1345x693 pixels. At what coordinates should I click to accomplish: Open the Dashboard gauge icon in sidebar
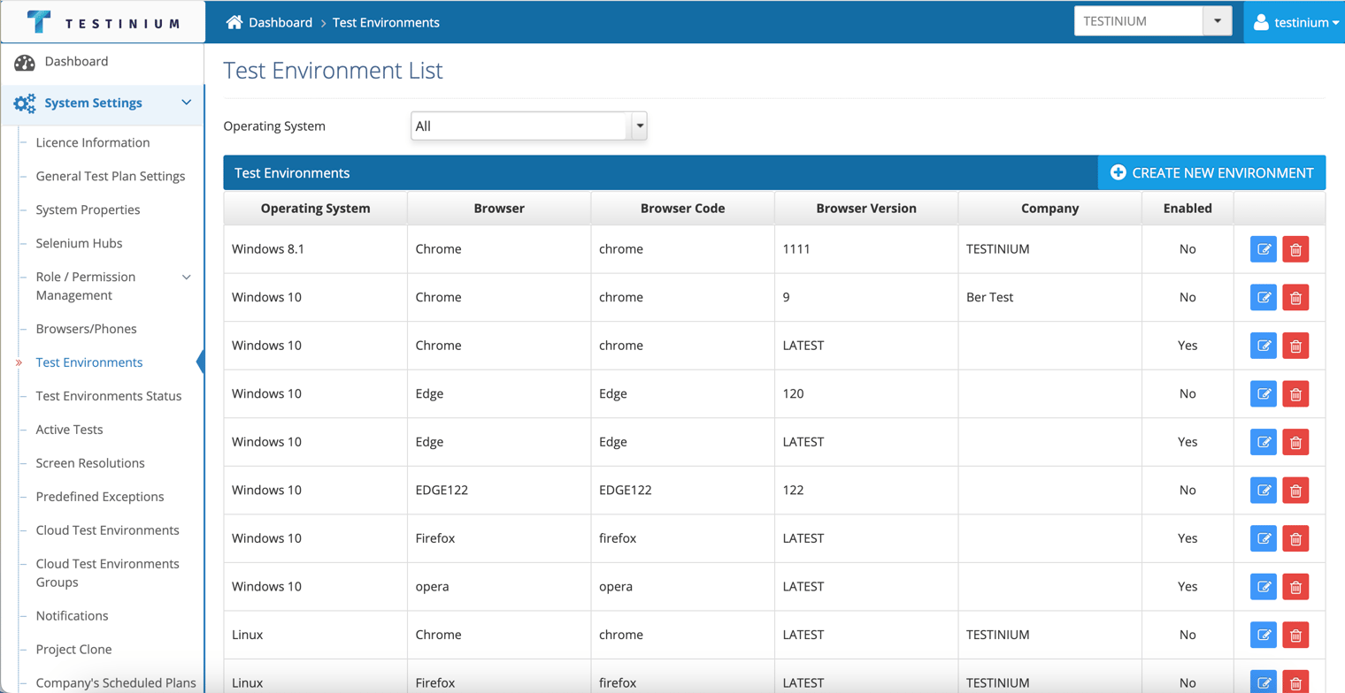tap(25, 63)
